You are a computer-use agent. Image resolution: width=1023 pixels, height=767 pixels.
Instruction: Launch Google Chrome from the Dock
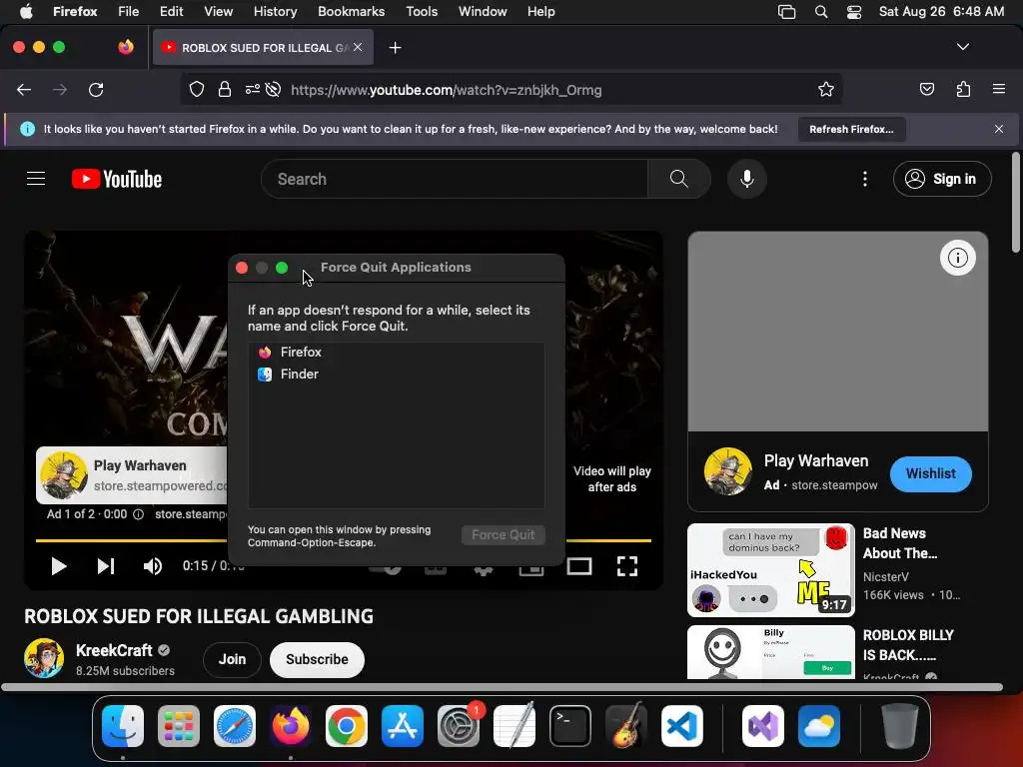coord(347,726)
